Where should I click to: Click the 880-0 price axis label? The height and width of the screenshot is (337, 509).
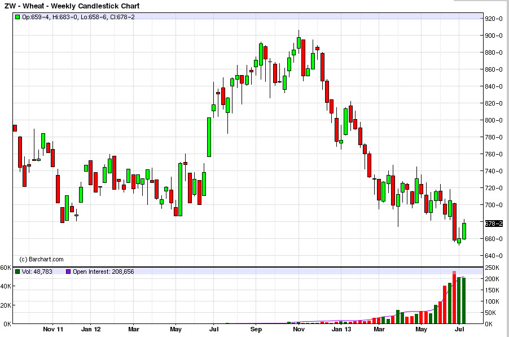point(494,52)
